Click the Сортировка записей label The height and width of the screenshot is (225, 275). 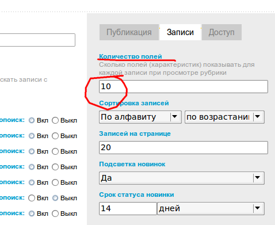click(134, 103)
